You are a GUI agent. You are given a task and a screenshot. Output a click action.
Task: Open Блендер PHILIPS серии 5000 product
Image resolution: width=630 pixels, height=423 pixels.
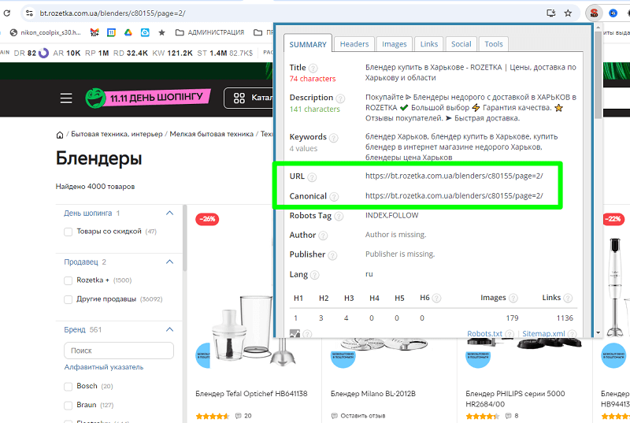click(x=515, y=399)
